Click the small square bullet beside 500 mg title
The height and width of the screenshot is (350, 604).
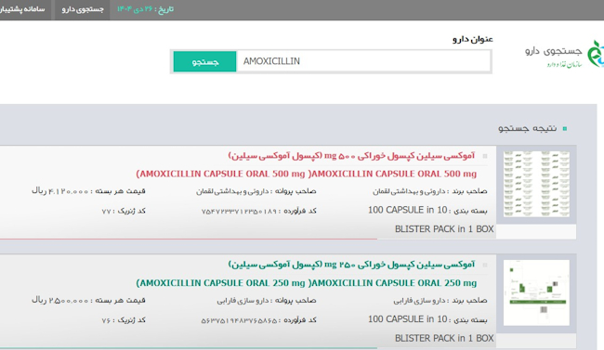[x=485, y=156]
